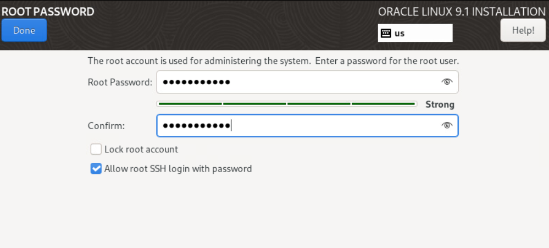Uncheck Allow root SSH login checkbox

click(96, 169)
